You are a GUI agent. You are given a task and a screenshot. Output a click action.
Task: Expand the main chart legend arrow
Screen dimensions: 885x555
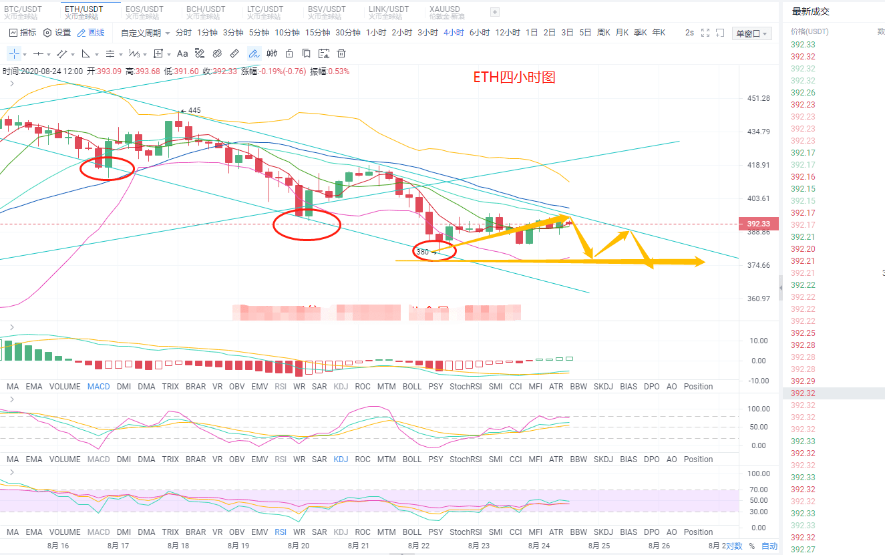coord(11,83)
